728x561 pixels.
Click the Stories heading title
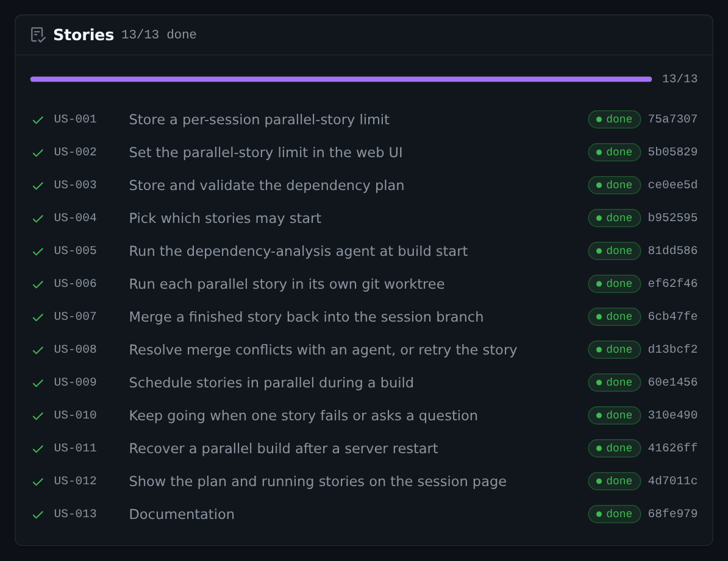click(x=84, y=35)
